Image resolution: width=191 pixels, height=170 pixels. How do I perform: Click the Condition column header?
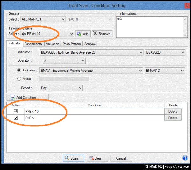(95, 105)
